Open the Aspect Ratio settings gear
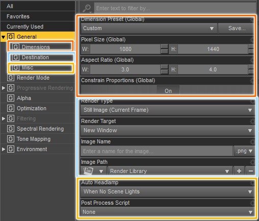 (252, 60)
